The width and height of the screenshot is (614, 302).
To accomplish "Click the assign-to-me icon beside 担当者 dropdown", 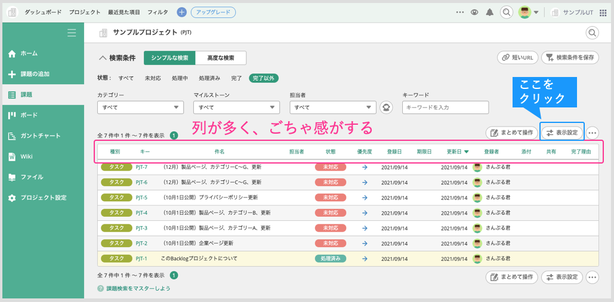I will [x=387, y=107].
